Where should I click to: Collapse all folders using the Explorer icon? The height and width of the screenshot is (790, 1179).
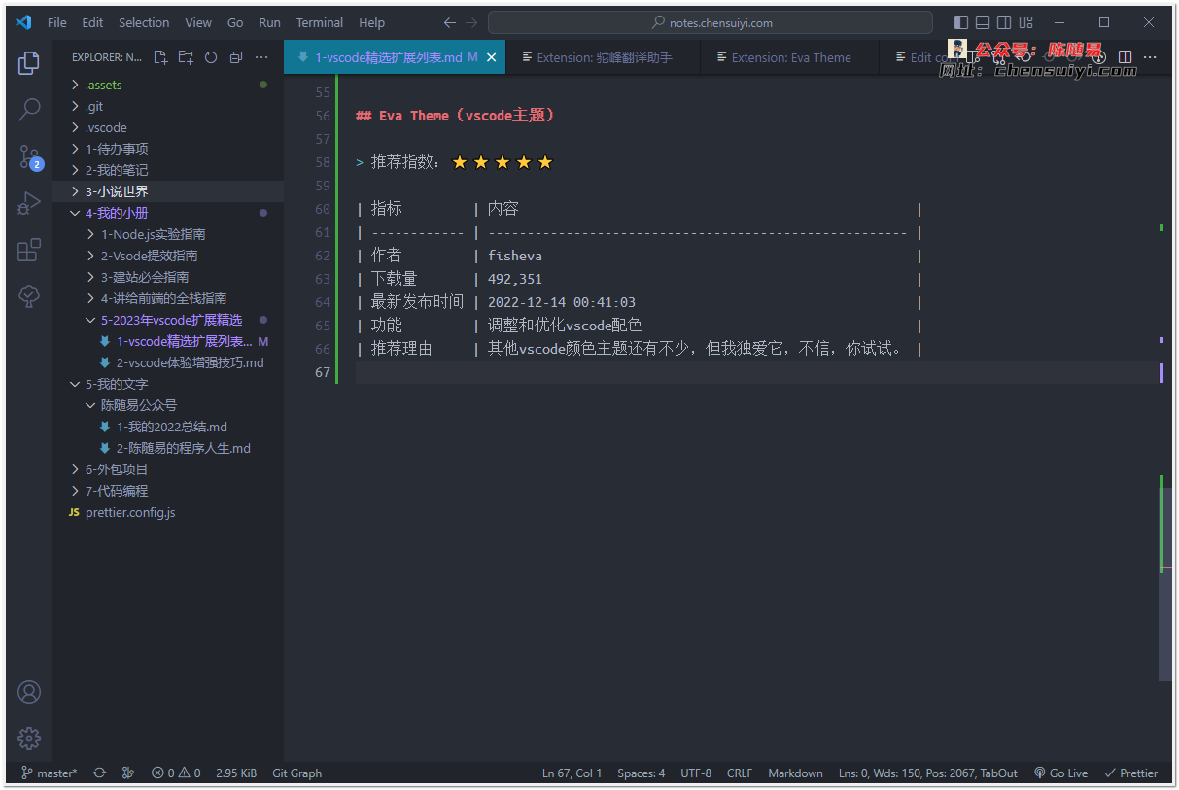click(235, 57)
